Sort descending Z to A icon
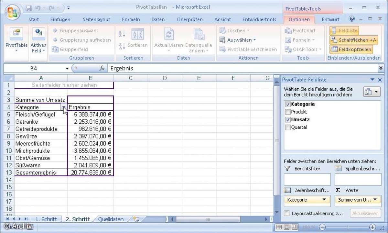The height and width of the screenshot is (233, 388). pos(122,46)
